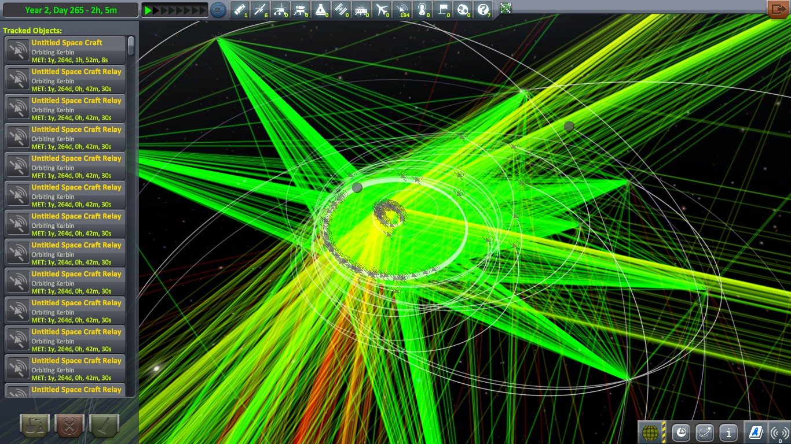Click the green Fly rocket button

(104, 427)
